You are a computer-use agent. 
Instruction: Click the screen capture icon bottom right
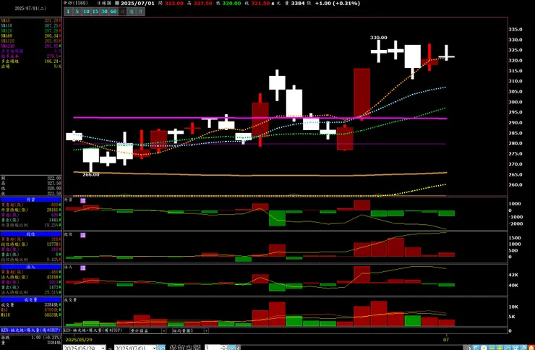pyautogui.click(x=515, y=348)
